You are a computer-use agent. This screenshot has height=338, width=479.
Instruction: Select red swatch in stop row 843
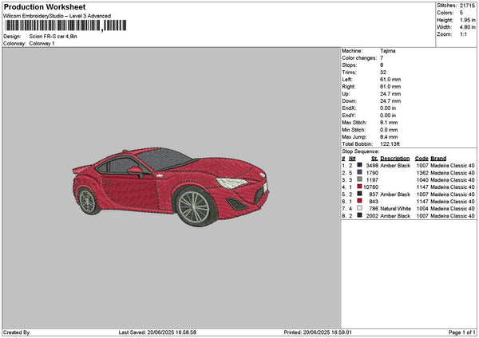tap(359, 201)
